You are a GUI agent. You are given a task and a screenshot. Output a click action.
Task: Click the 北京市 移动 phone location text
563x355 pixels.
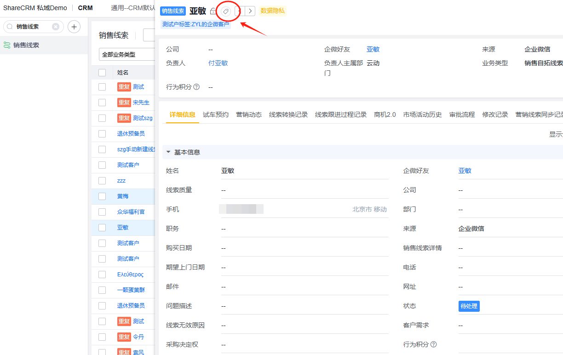click(x=370, y=209)
